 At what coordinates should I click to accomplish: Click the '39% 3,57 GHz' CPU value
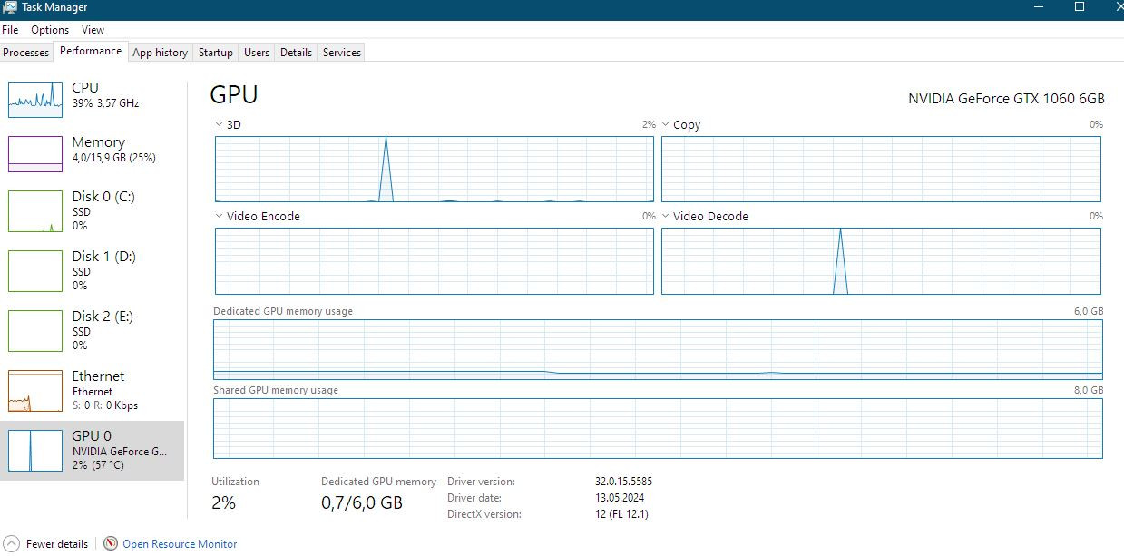tap(105, 103)
